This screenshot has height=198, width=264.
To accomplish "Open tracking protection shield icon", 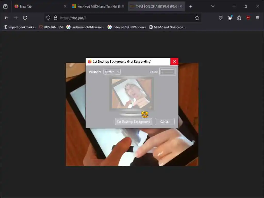I will 48,18.
